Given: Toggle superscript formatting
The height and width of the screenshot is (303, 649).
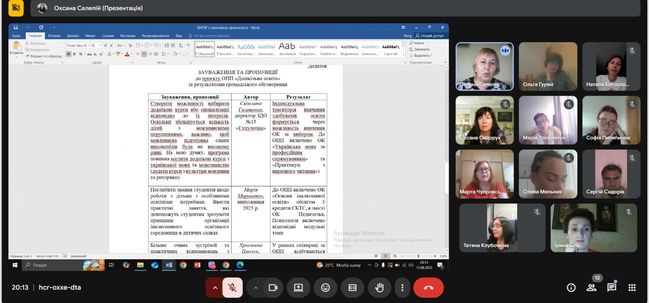Looking at the screenshot, I should click(101, 54).
